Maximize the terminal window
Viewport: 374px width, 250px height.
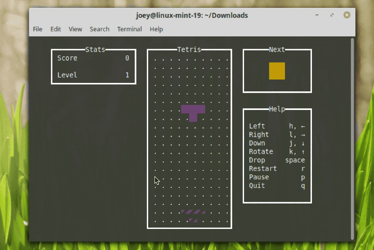(332, 15)
